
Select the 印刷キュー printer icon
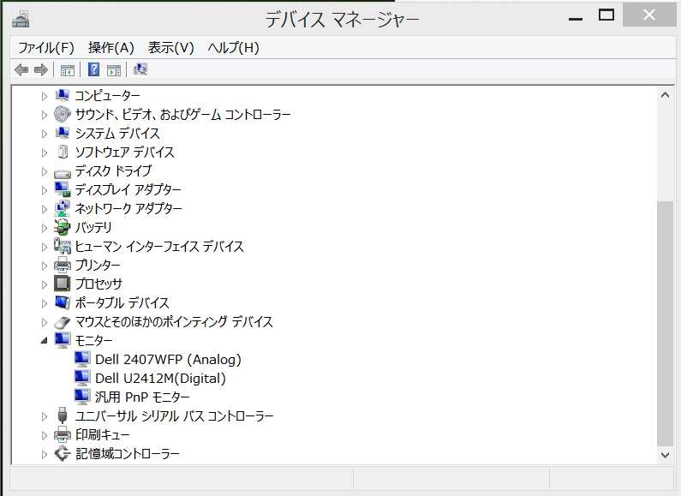coord(63,434)
